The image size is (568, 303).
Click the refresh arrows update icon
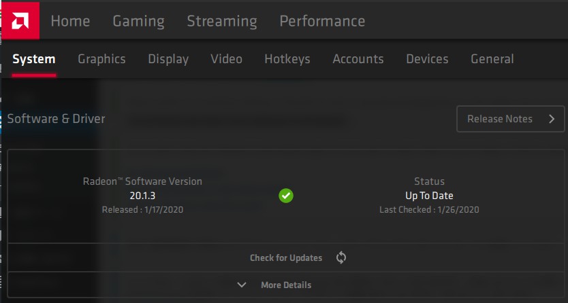[341, 257]
